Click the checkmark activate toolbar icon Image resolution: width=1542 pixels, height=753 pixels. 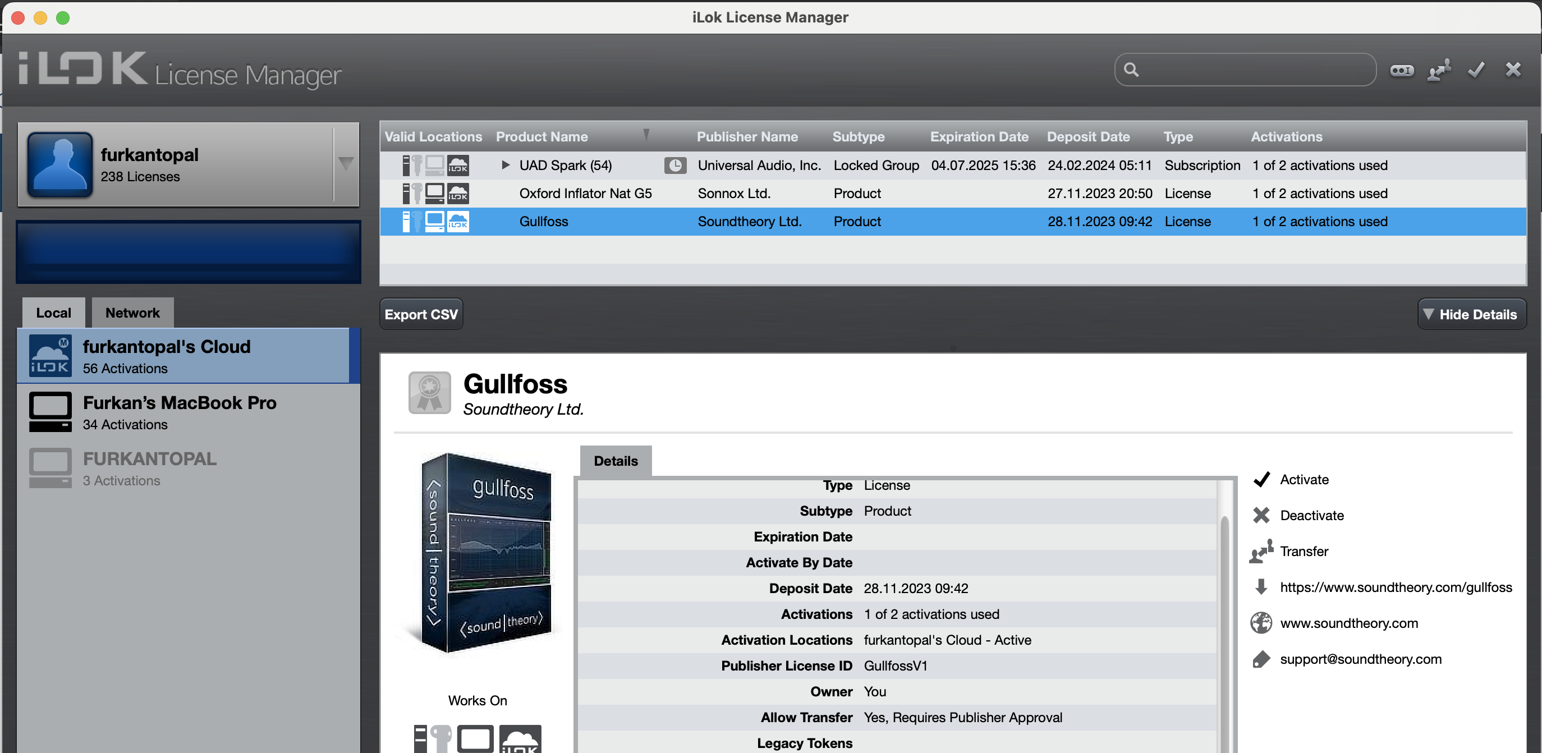[1476, 70]
